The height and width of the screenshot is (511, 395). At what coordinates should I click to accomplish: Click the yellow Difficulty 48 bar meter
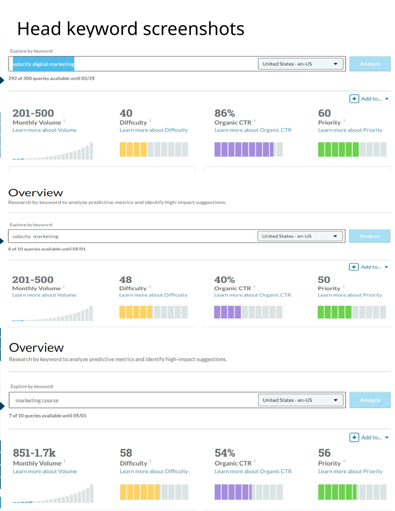click(x=154, y=312)
